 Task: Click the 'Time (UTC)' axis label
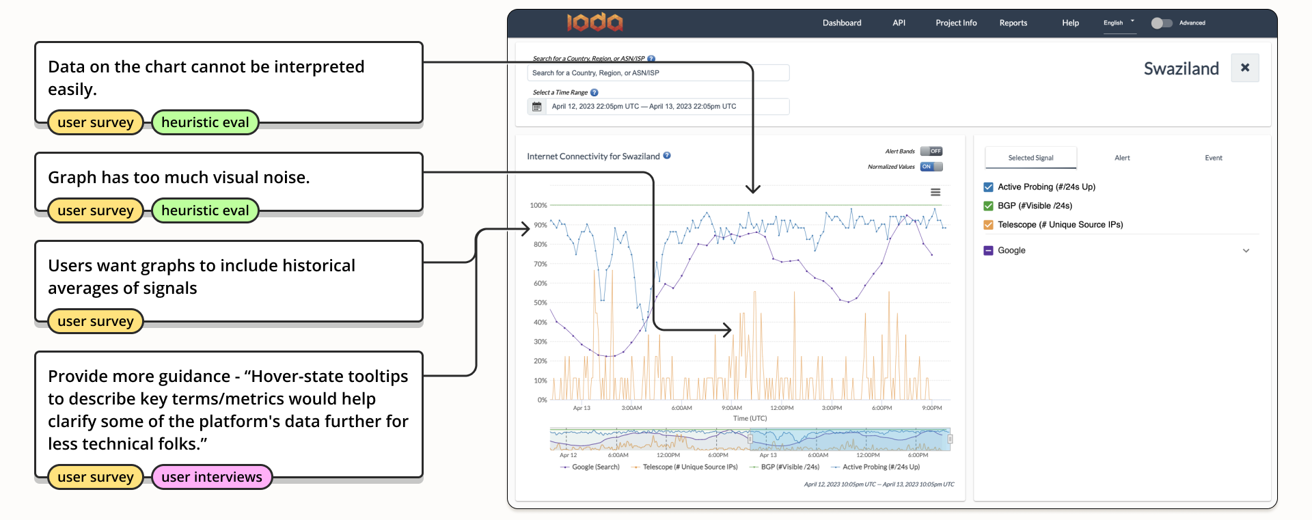(x=750, y=418)
